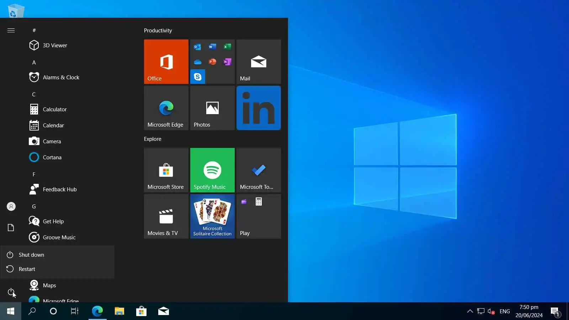
Task: Click the Power button in Start sidebar
Action: point(11,292)
